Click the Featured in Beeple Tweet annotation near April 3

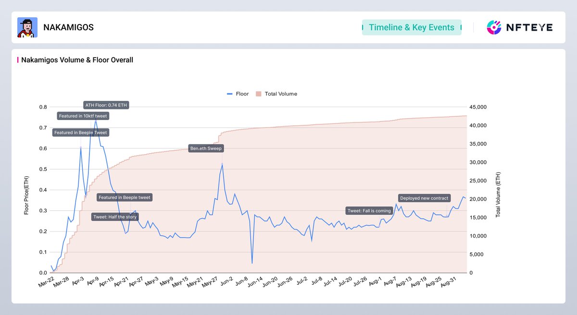[81, 133]
